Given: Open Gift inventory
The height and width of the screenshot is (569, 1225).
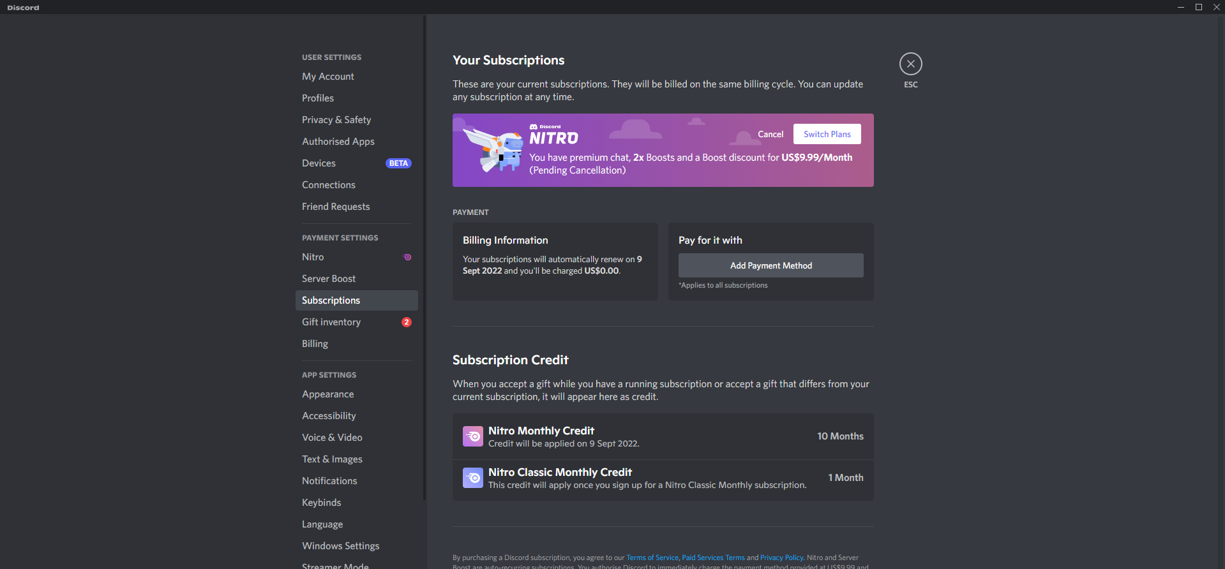Looking at the screenshot, I should tap(356, 322).
